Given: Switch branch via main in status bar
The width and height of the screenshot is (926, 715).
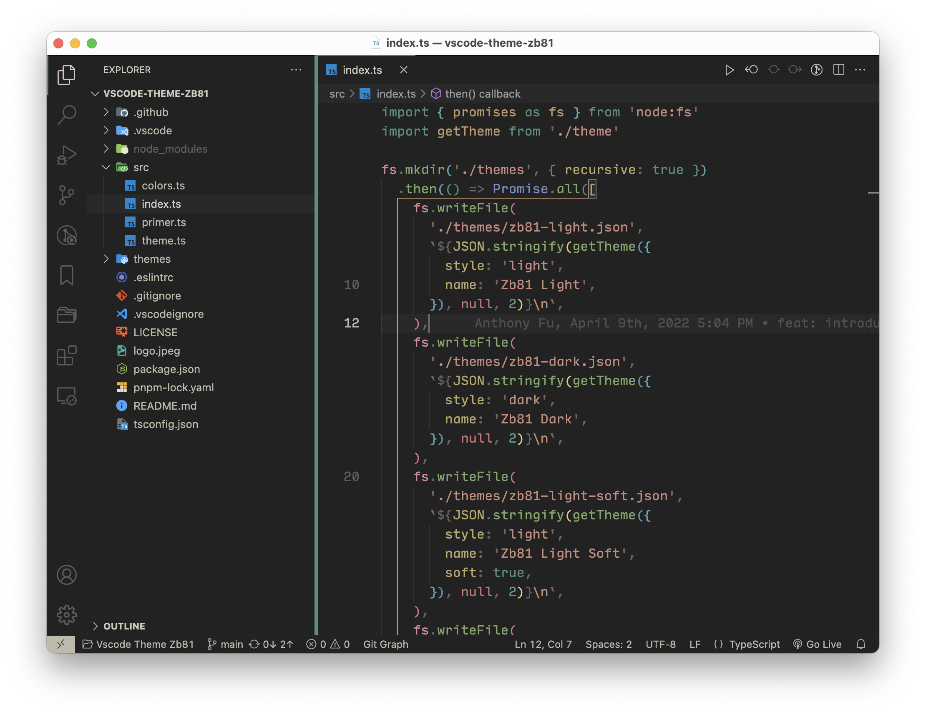Looking at the screenshot, I should [225, 644].
